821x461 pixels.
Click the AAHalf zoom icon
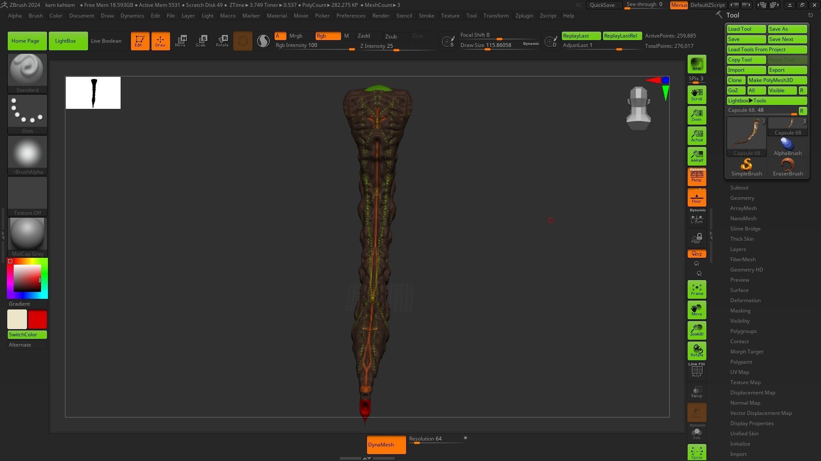tap(697, 156)
